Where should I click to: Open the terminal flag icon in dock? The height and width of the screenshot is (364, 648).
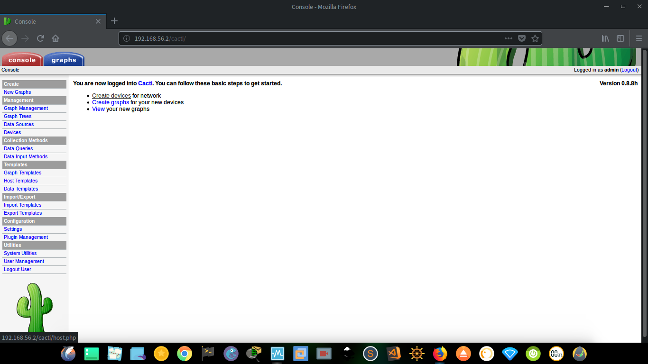pos(208,354)
